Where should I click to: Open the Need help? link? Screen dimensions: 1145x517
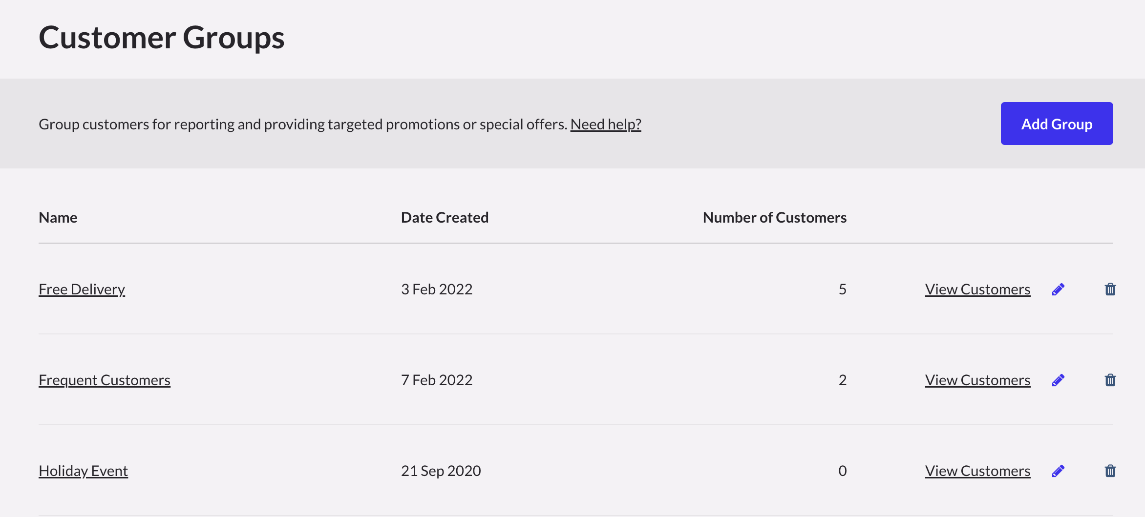click(x=605, y=124)
